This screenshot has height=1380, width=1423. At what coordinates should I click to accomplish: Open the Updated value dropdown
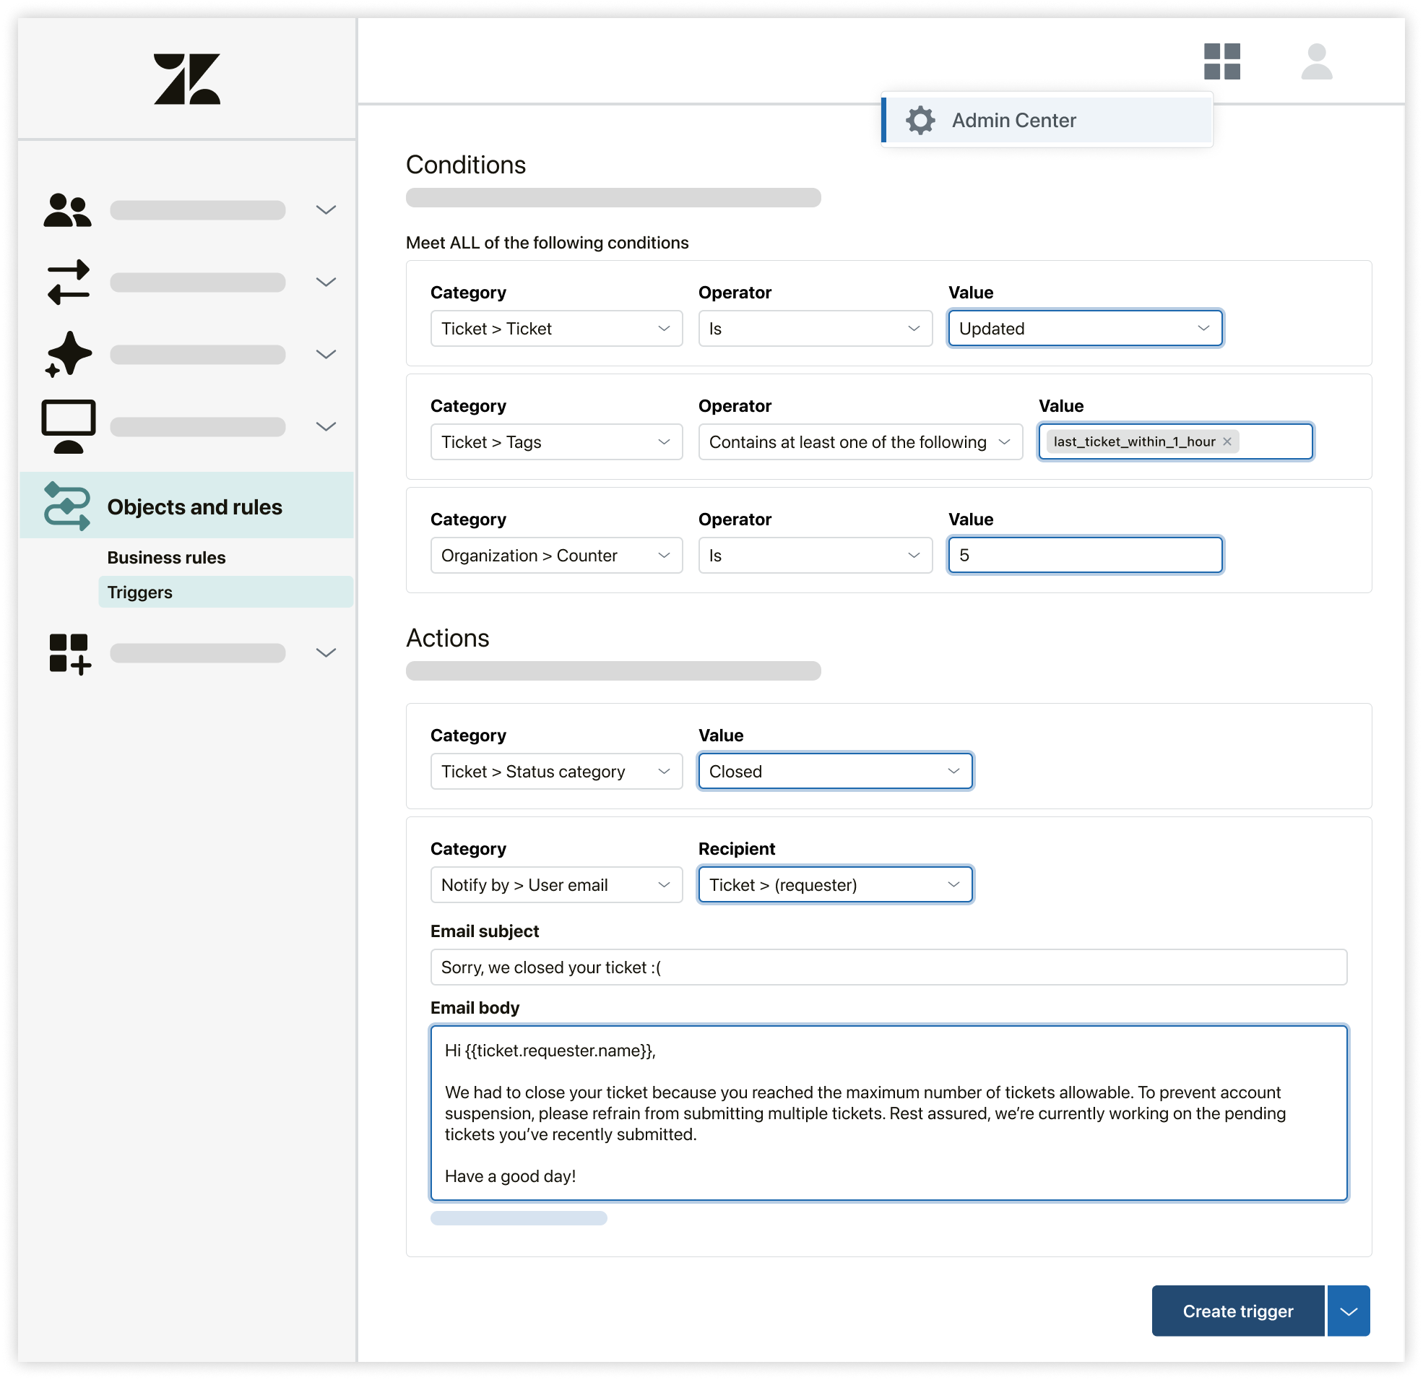[1084, 328]
